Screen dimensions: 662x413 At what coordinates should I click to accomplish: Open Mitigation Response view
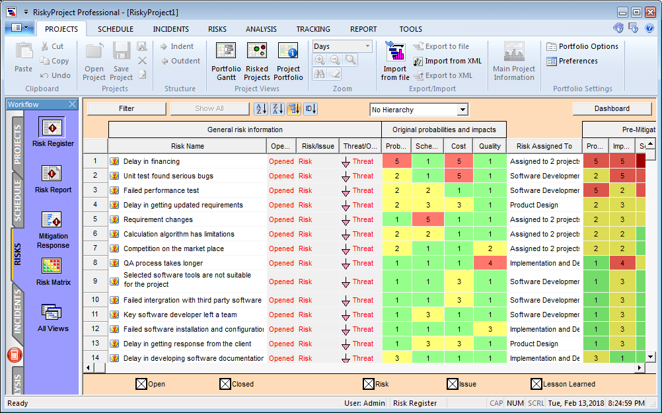click(52, 230)
